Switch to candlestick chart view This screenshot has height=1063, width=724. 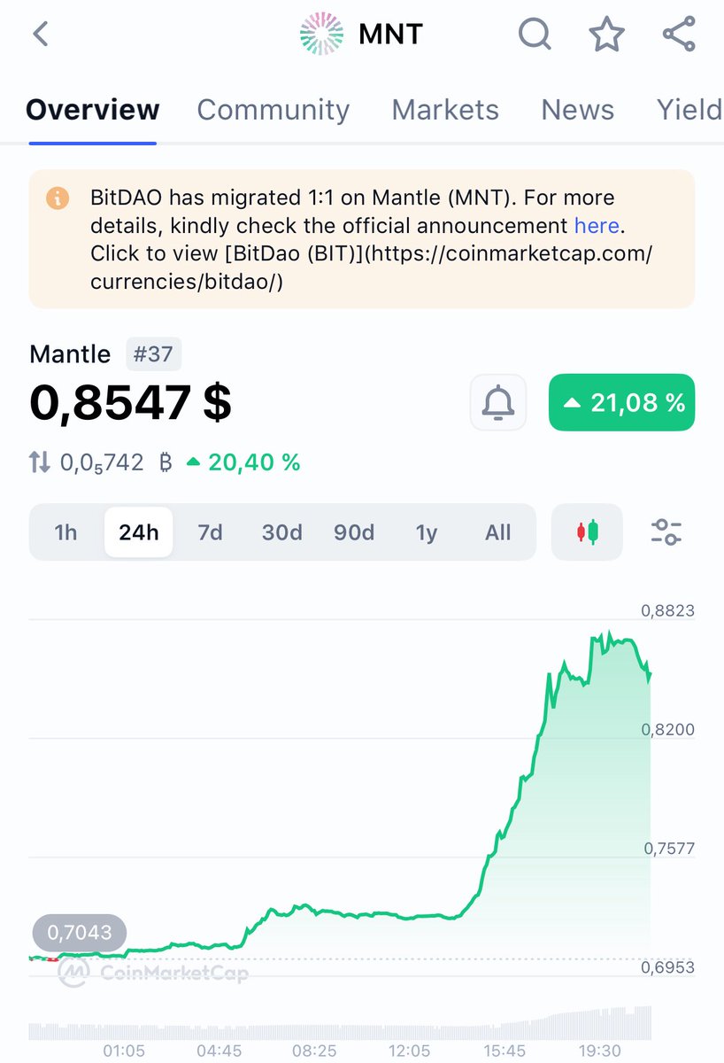587,532
